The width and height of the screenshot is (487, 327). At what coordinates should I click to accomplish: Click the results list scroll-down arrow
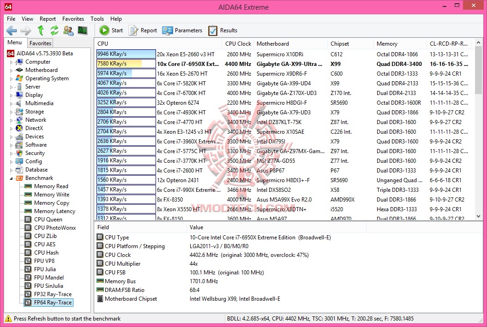click(478, 216)
